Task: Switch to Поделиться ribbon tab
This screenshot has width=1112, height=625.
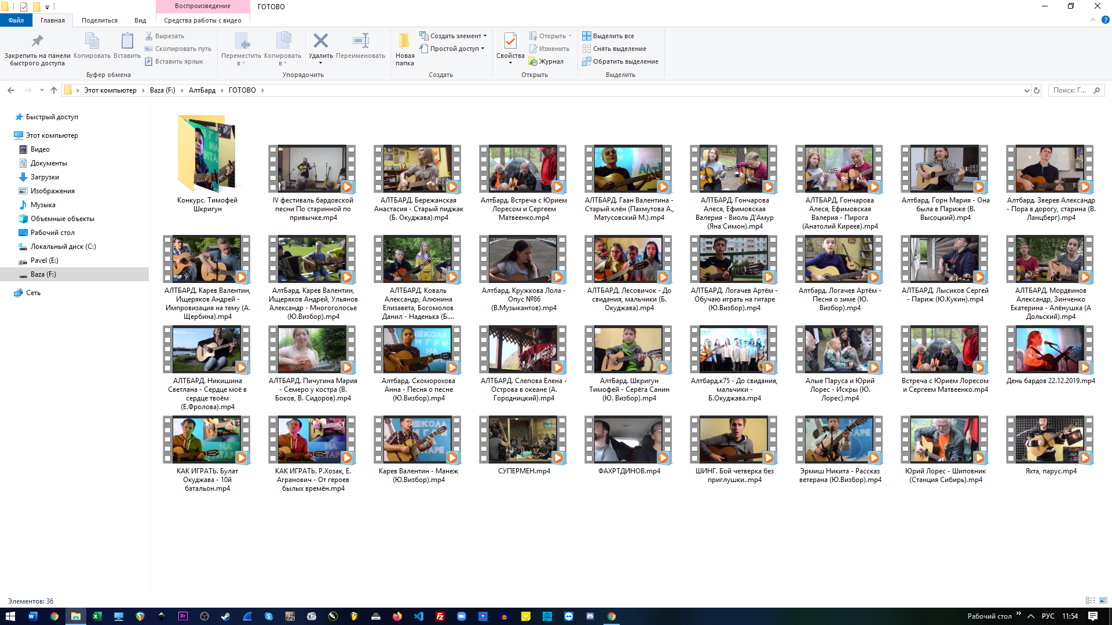Action: pos(100,20)
